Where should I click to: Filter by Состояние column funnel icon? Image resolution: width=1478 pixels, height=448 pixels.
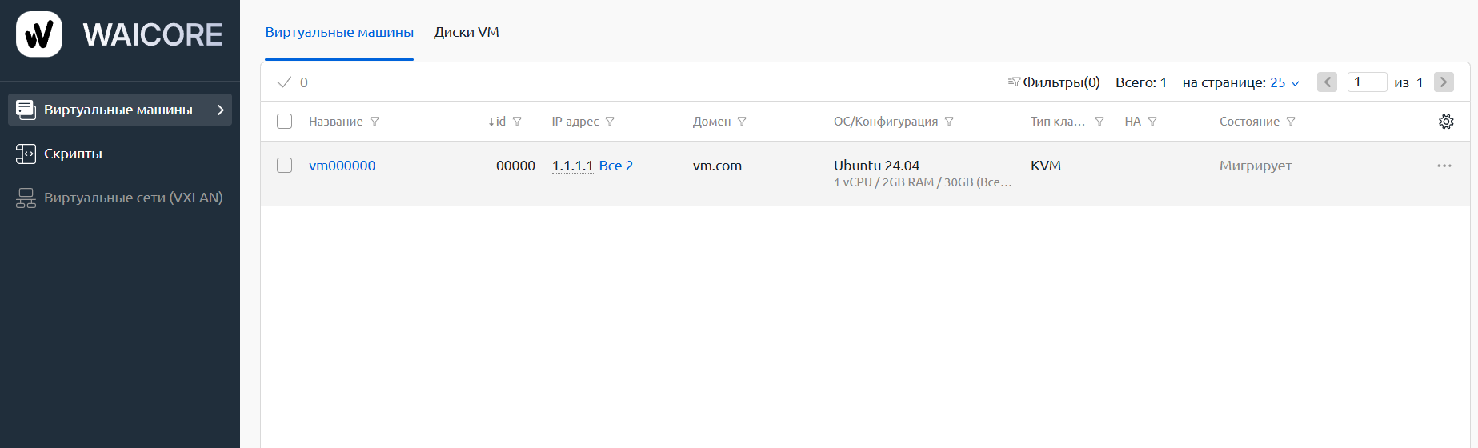pos(1291,122)
